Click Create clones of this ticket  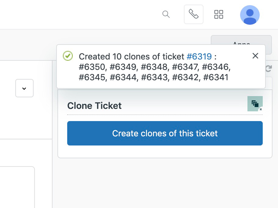165,133
